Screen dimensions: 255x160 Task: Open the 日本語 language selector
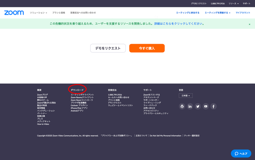[x=186, y=95]
